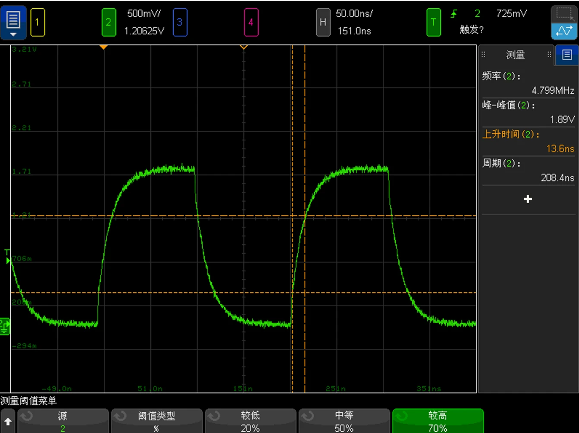Toggle the green channel 2 button
Viewport: 579px width, 433px height.
(108, 22)
